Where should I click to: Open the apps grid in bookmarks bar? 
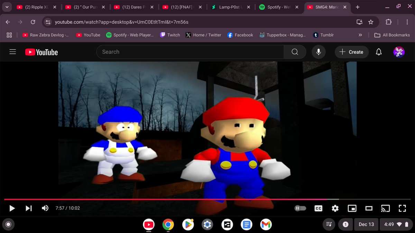pos(9,35)
